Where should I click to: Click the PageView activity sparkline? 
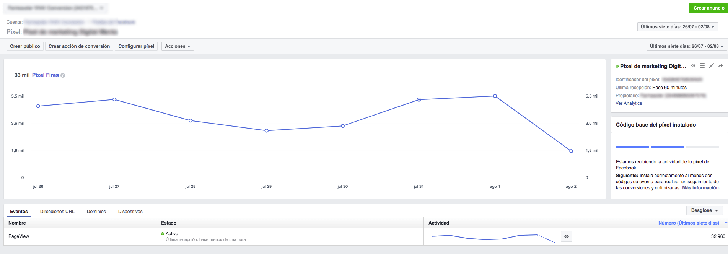[x=493, y=238]
